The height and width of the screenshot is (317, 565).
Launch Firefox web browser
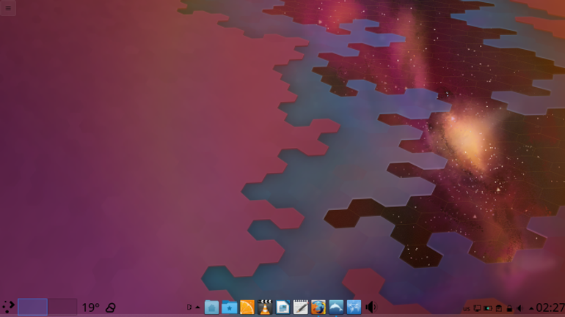pos(318,307)
